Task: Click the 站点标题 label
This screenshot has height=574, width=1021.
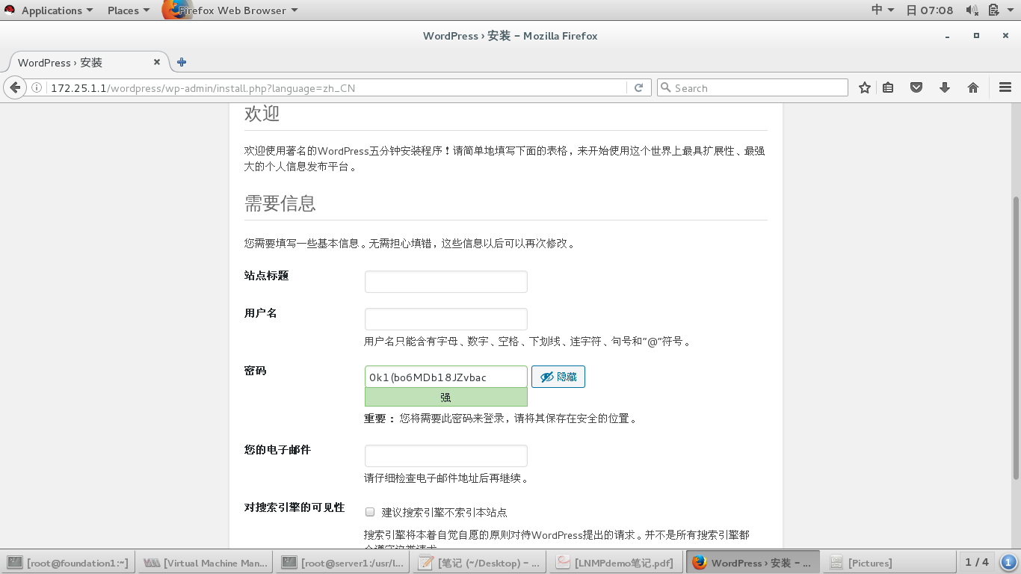Action: (266, 276)
